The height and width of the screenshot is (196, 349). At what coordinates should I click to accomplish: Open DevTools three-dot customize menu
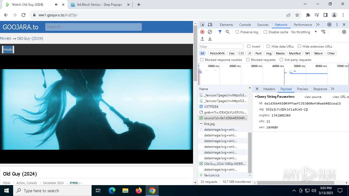point(337,24)
